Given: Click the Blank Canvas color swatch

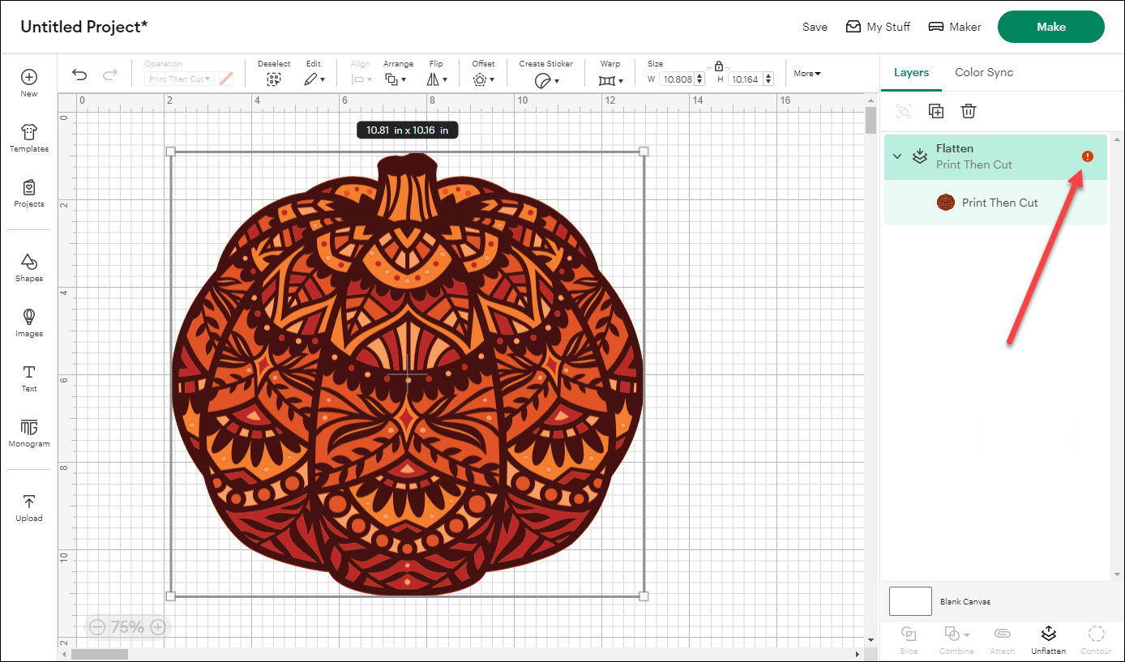Looking at the screenshot, I should (x=910, y=601).
